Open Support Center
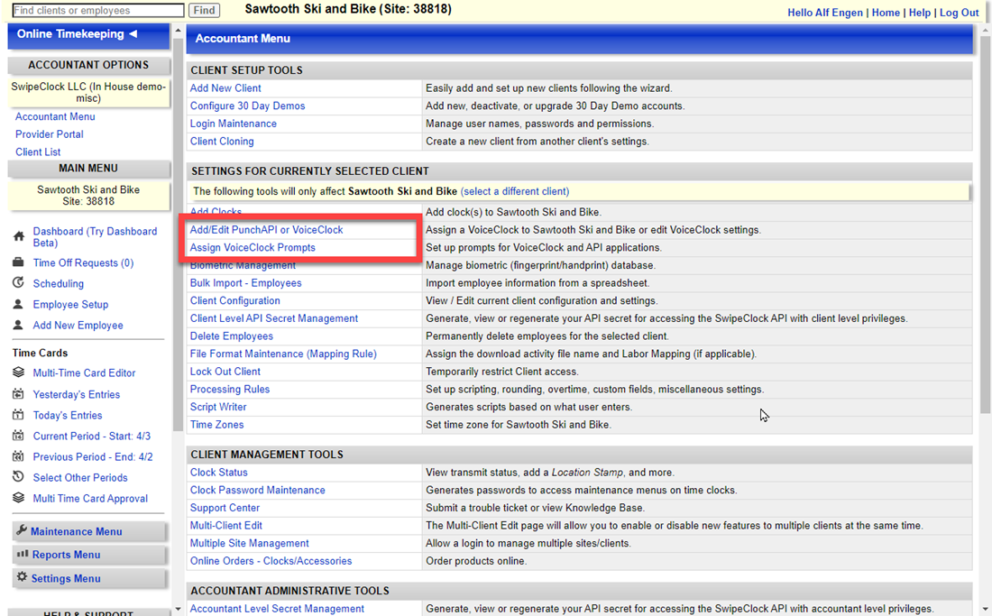The width and height of the screenshot is (992, 616). 225,507
